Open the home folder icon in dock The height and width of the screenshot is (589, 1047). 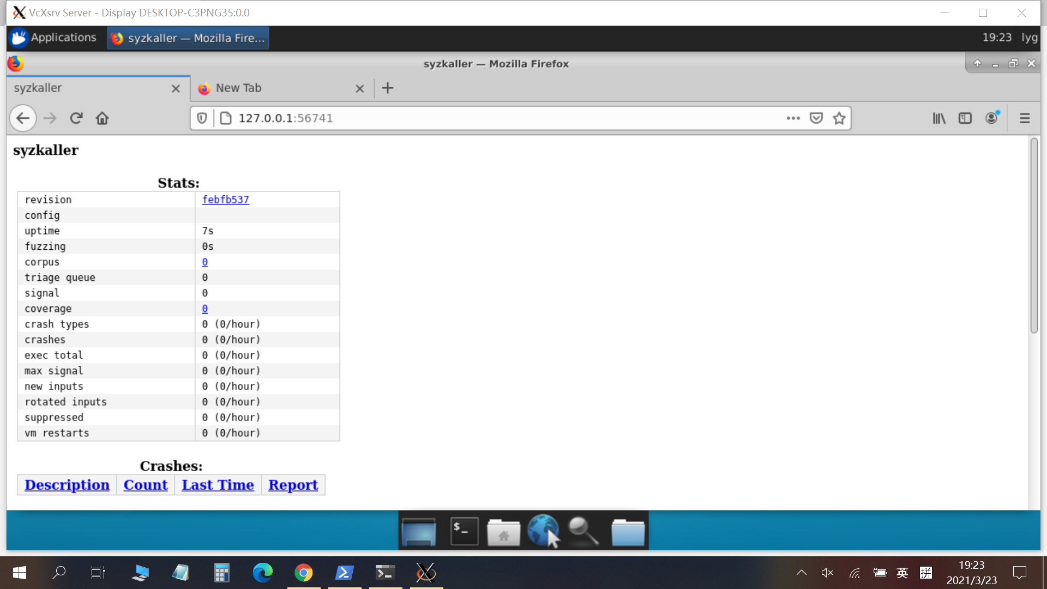pos(503,530)
